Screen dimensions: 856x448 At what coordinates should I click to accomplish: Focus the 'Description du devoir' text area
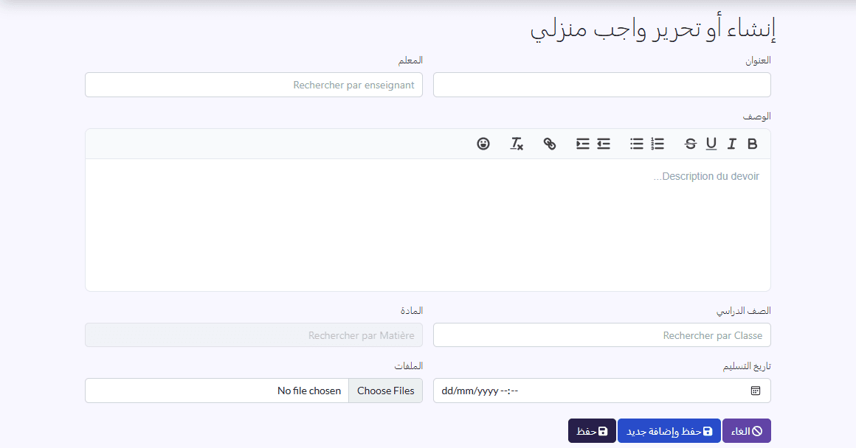[428, 225]
